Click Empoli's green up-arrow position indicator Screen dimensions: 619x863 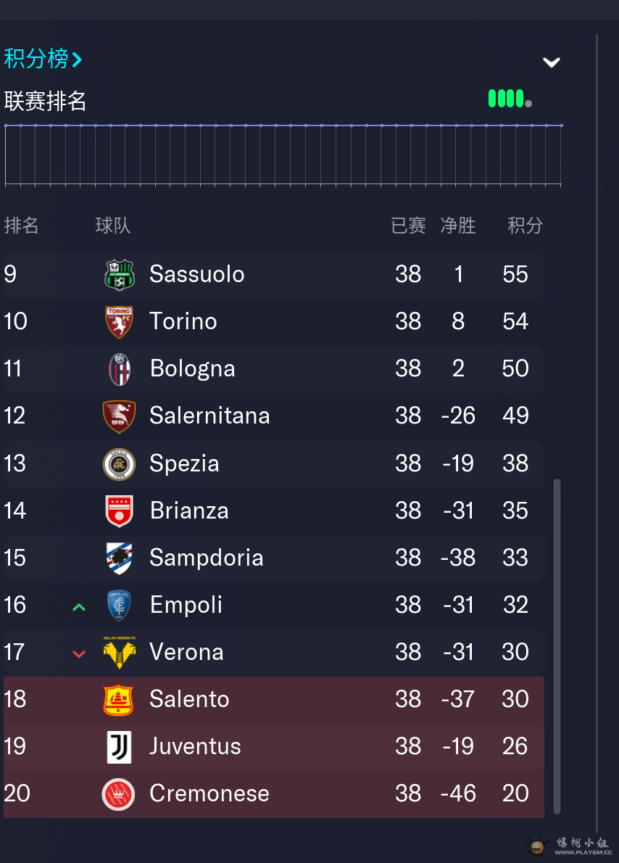[79, 607]
